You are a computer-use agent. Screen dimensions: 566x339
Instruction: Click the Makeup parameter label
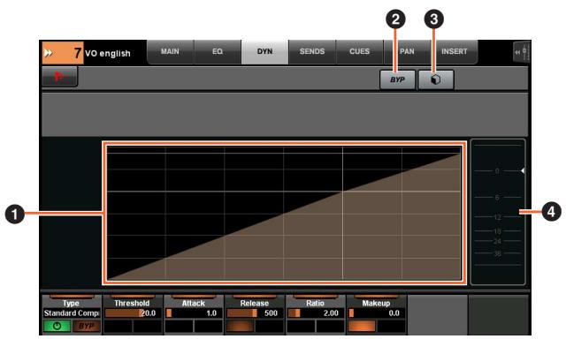pyautogui.click(x=376, y=304)
